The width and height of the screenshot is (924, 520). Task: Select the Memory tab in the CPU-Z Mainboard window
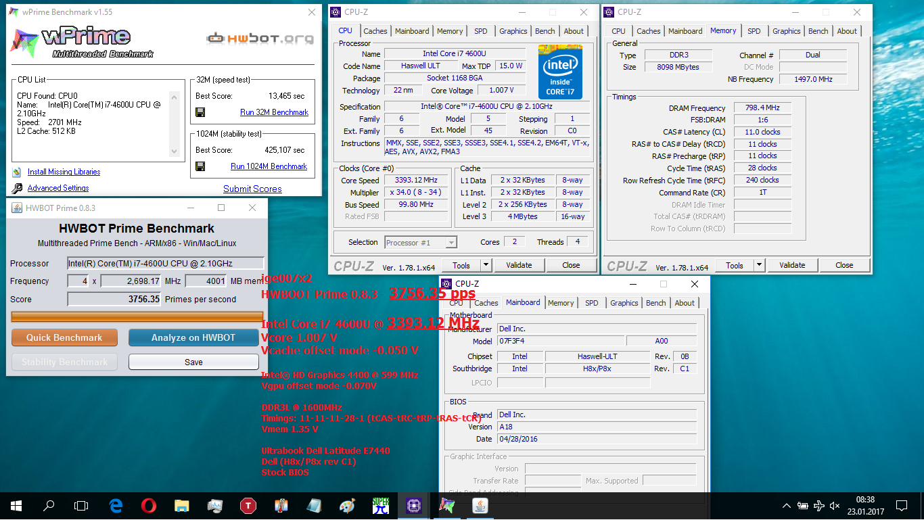pos(561,303)
